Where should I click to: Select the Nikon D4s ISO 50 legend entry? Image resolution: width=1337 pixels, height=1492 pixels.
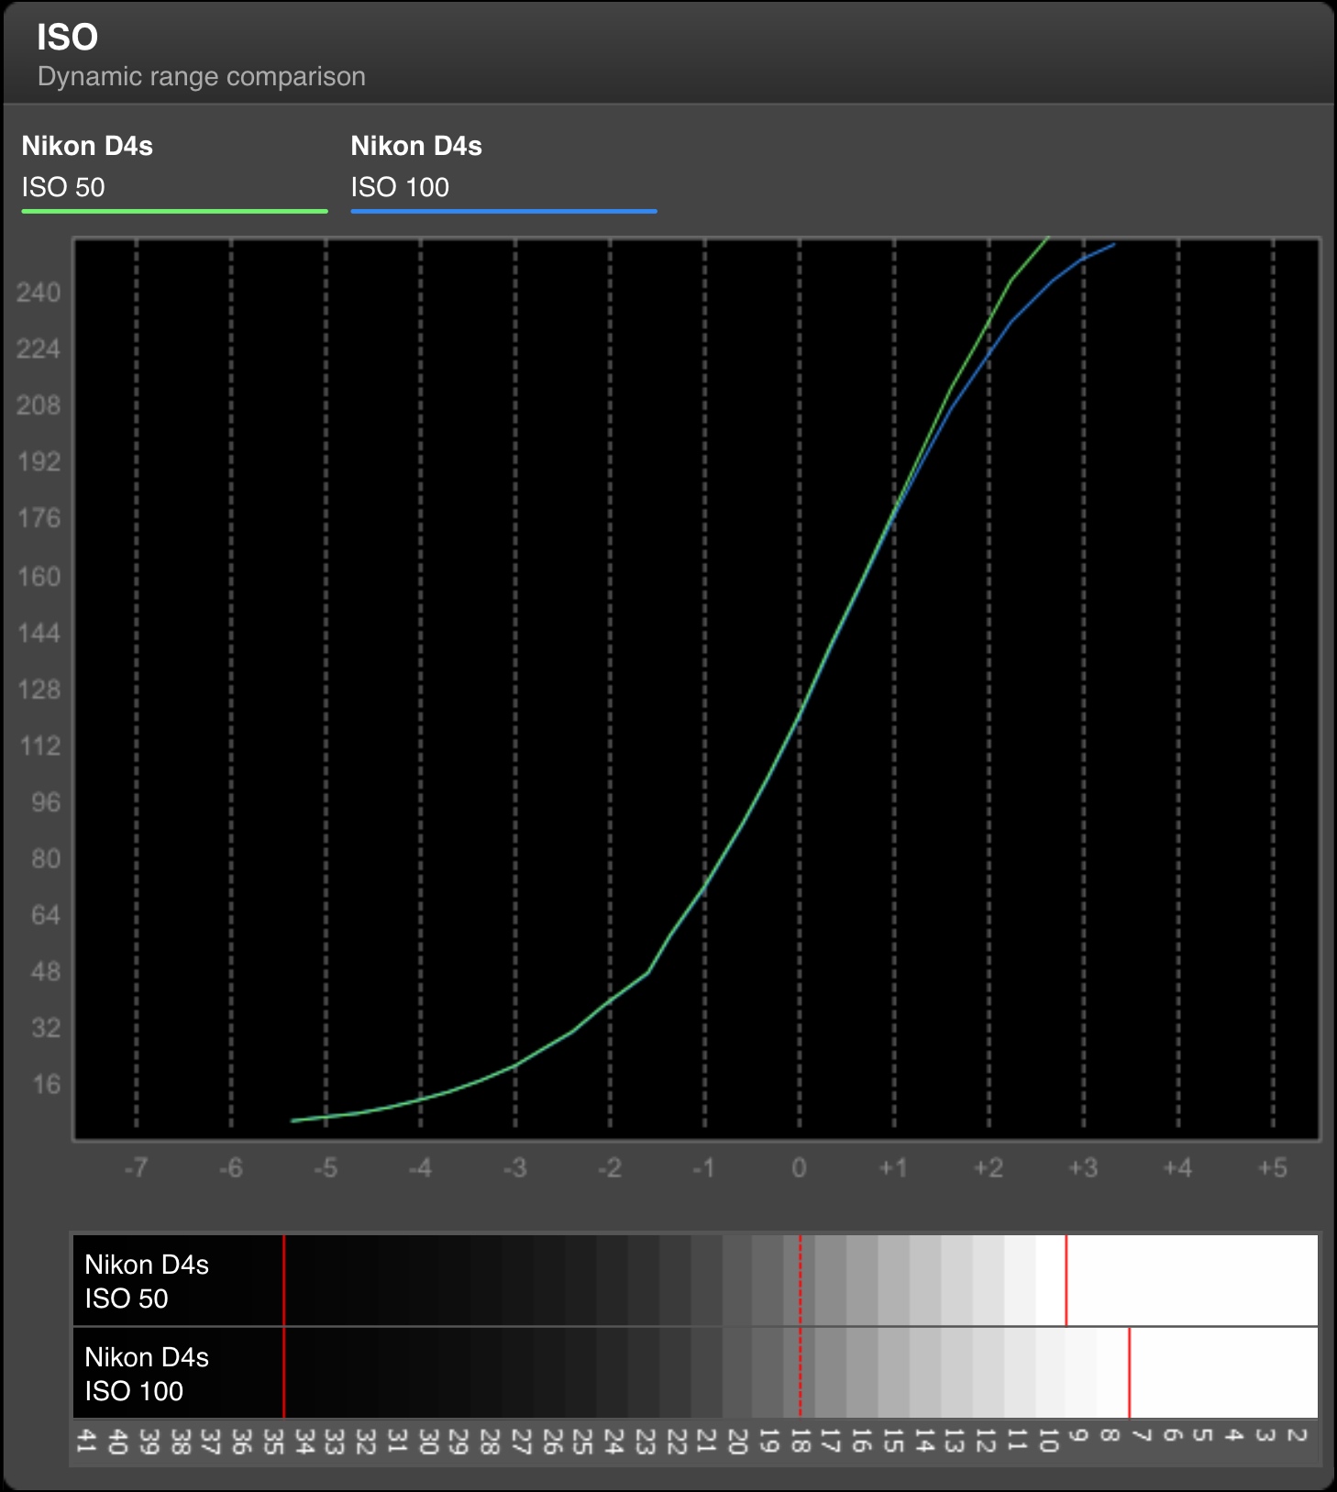[87, 166]
